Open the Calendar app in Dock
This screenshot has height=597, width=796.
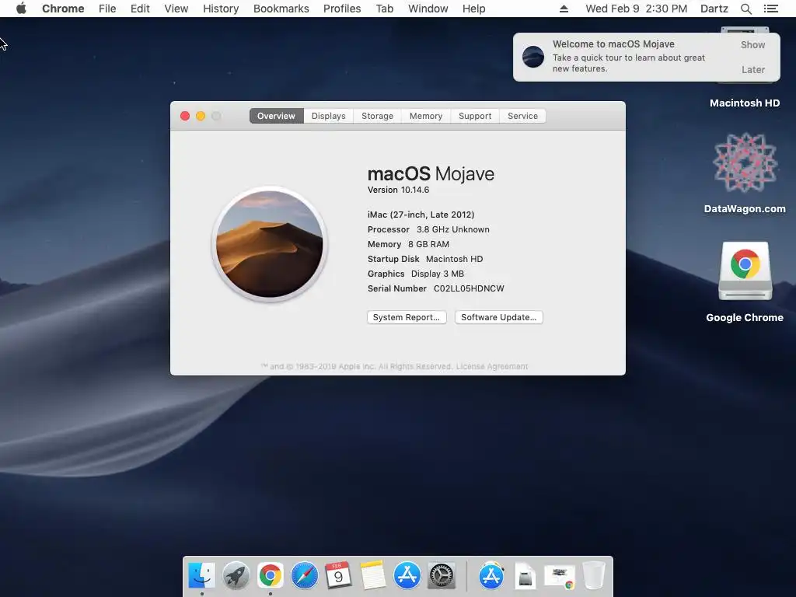click(339, 576)
